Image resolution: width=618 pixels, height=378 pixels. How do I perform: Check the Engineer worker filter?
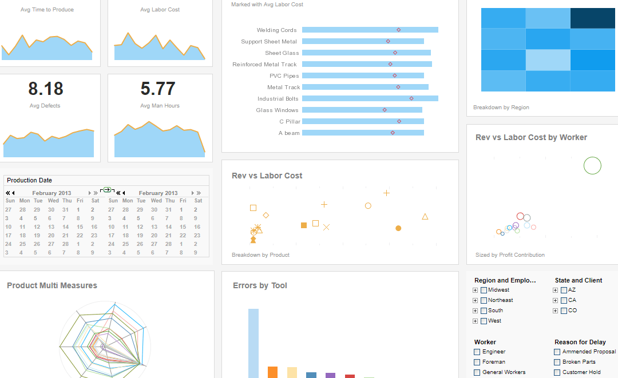(476, 352)
